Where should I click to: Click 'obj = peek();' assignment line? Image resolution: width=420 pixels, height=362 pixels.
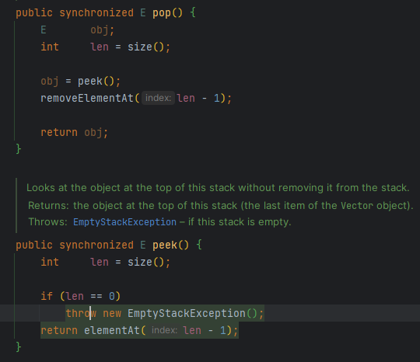(x=81, y=81)
